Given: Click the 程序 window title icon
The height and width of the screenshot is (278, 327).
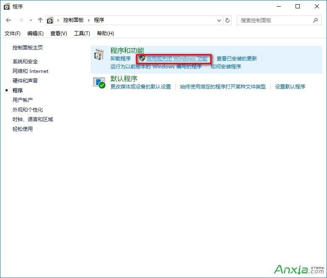Looking at the screenshot, I should pyautogui.click(x=7, y=7).
